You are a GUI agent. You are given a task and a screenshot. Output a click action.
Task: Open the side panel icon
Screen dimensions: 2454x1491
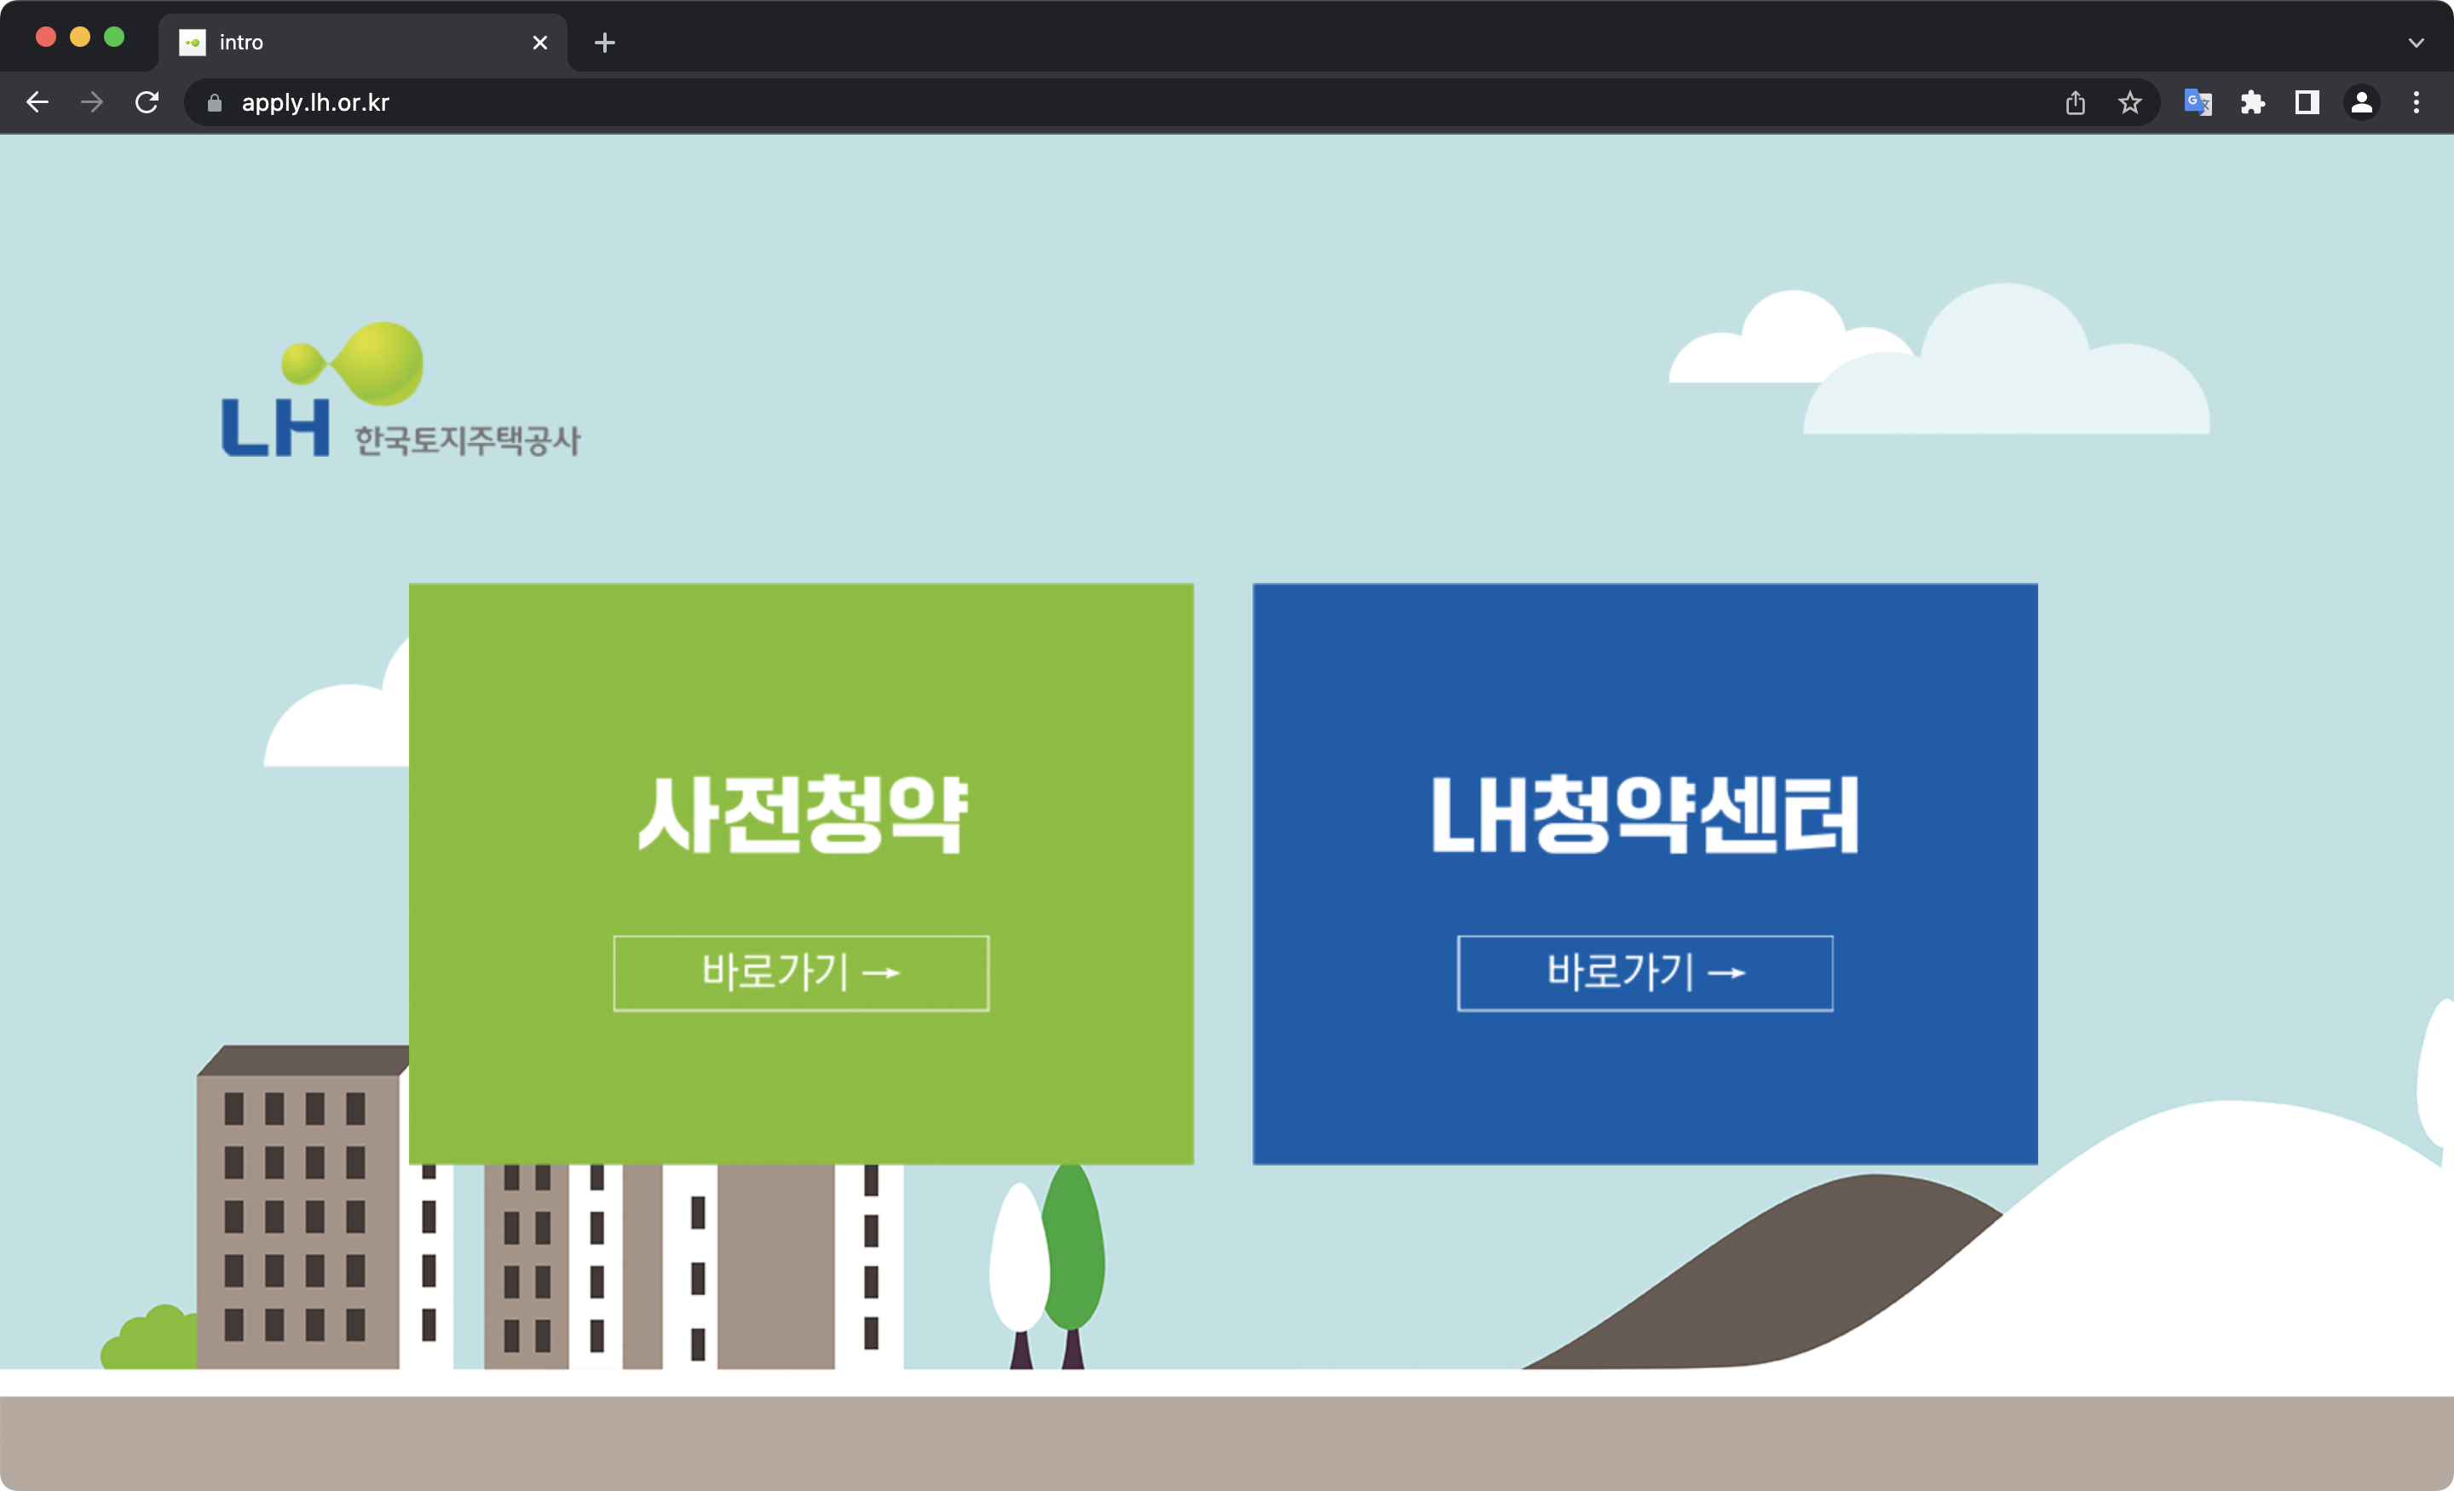click(x=2307, y=102)
